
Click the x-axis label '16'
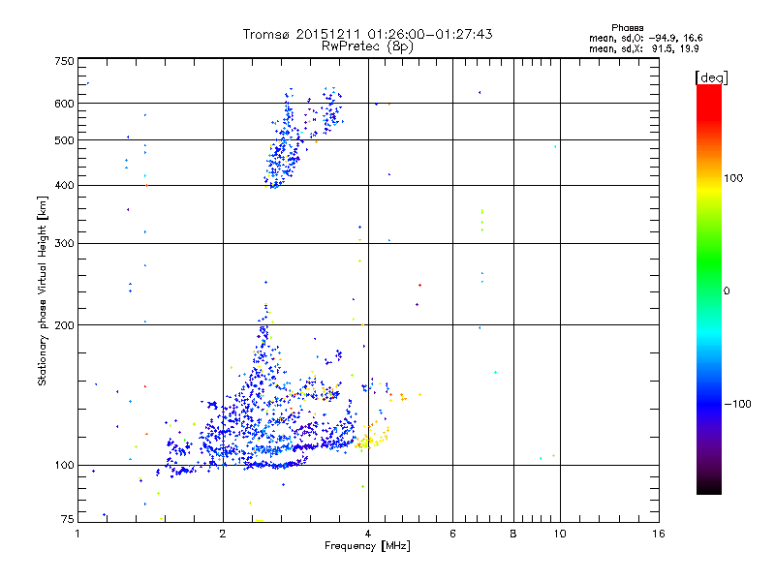pos(659,534)
